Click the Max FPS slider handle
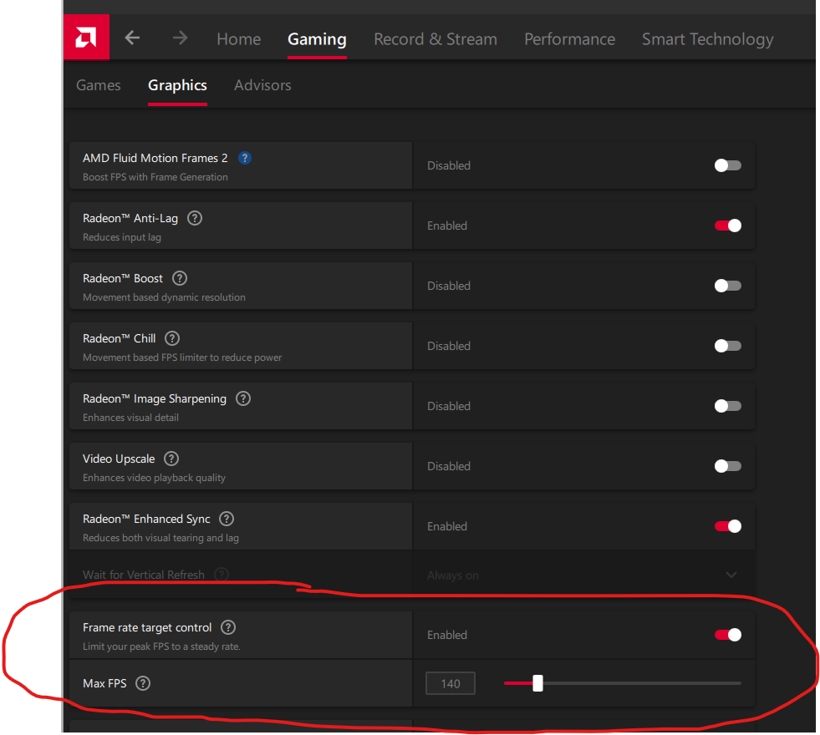Viewport: 820px width, 735px height. coord(537,682)
